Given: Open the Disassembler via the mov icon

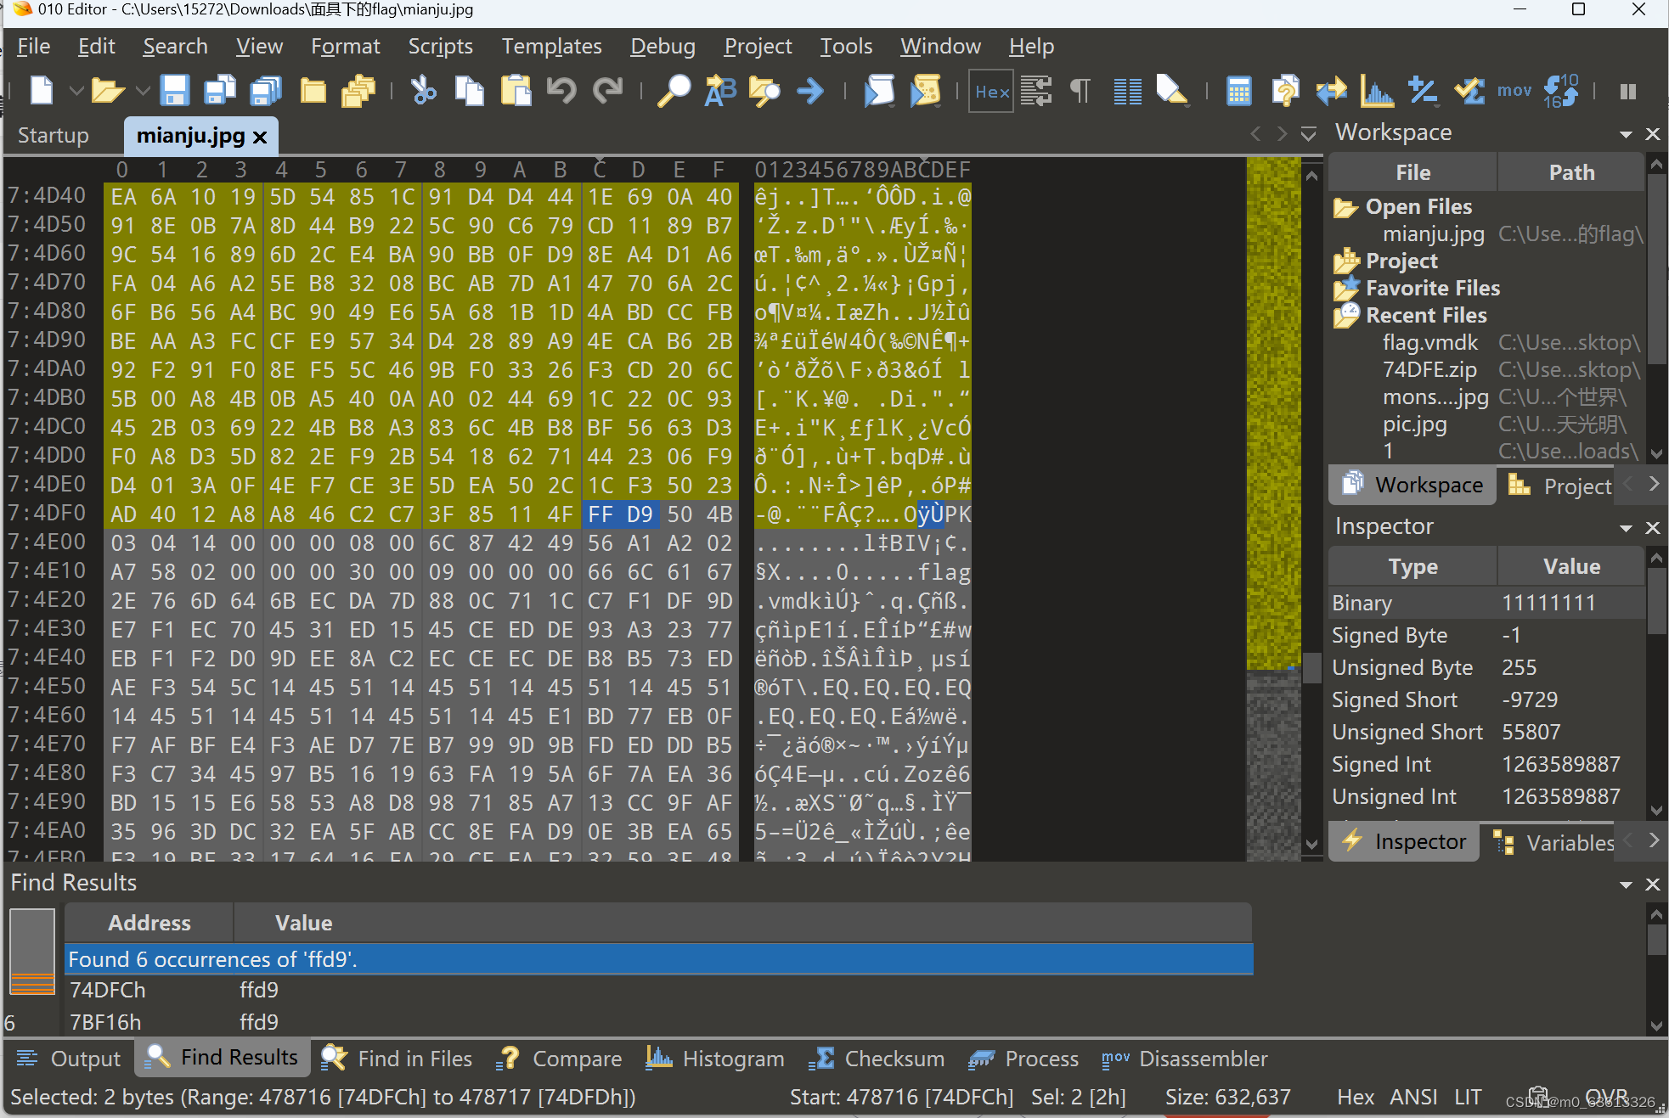Looking at the screenshot, I should click(x=1514, y=91).
